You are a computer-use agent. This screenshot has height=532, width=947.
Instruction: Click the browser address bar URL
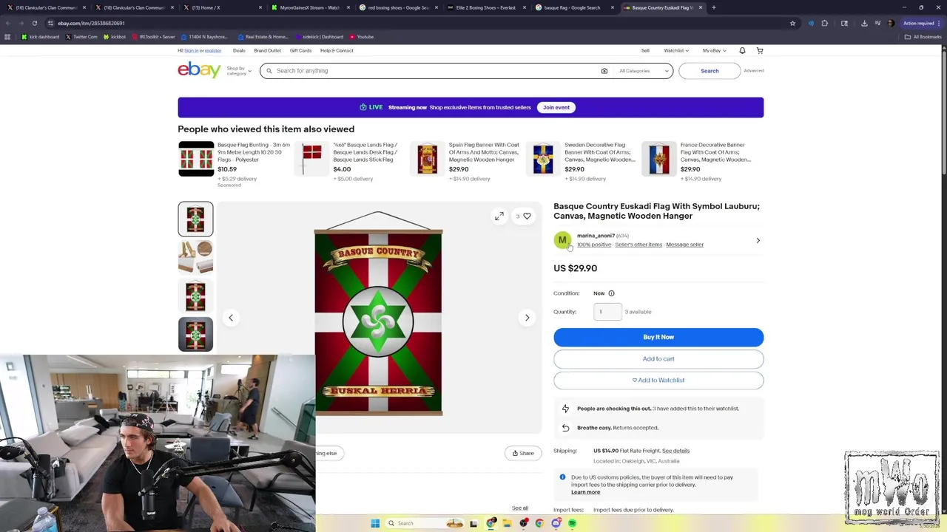[x=92, y=23]
